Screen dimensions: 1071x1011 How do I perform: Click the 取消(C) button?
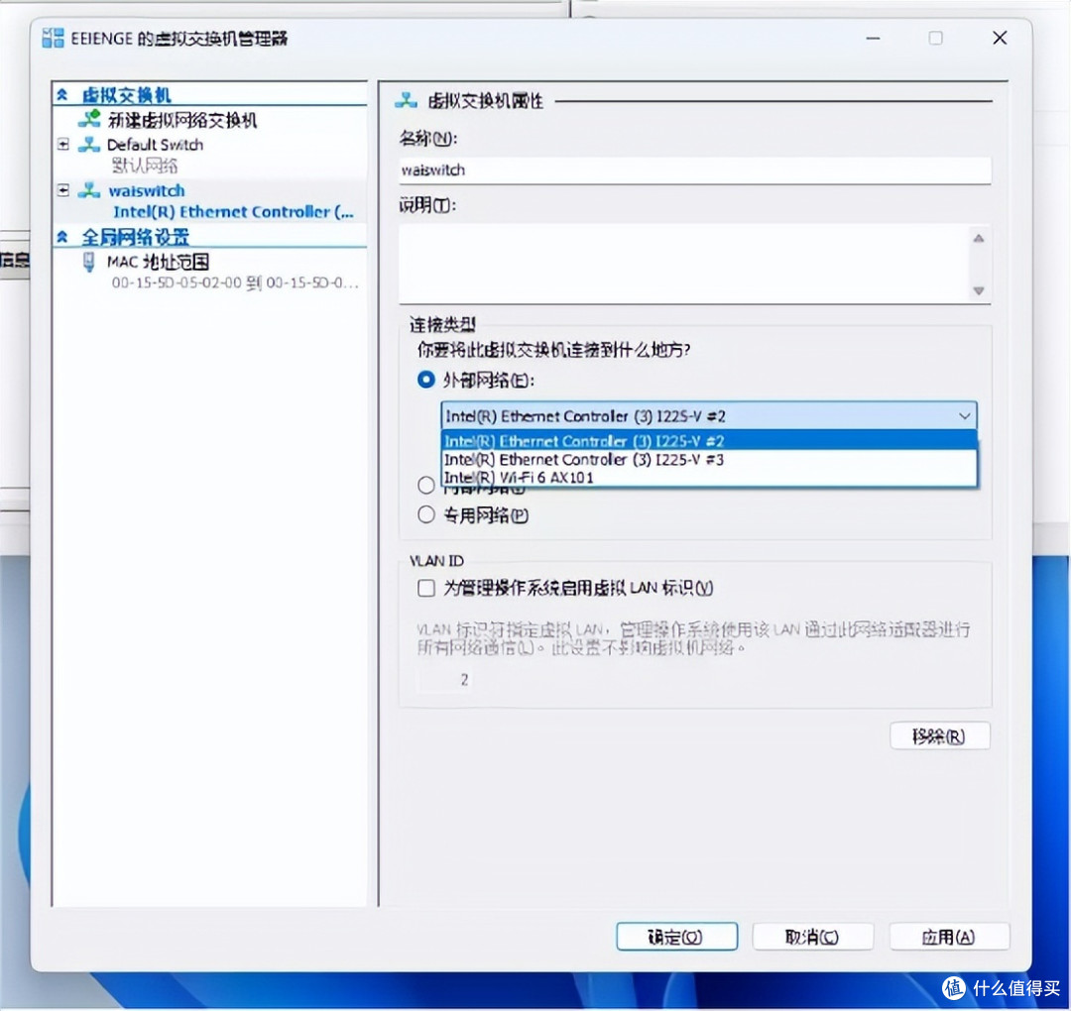[813, 937]
